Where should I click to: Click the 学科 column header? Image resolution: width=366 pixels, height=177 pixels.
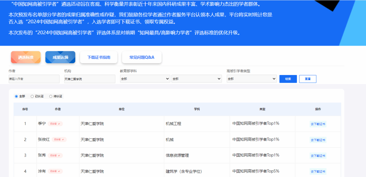pyautogui.click(x=197, y=109)
